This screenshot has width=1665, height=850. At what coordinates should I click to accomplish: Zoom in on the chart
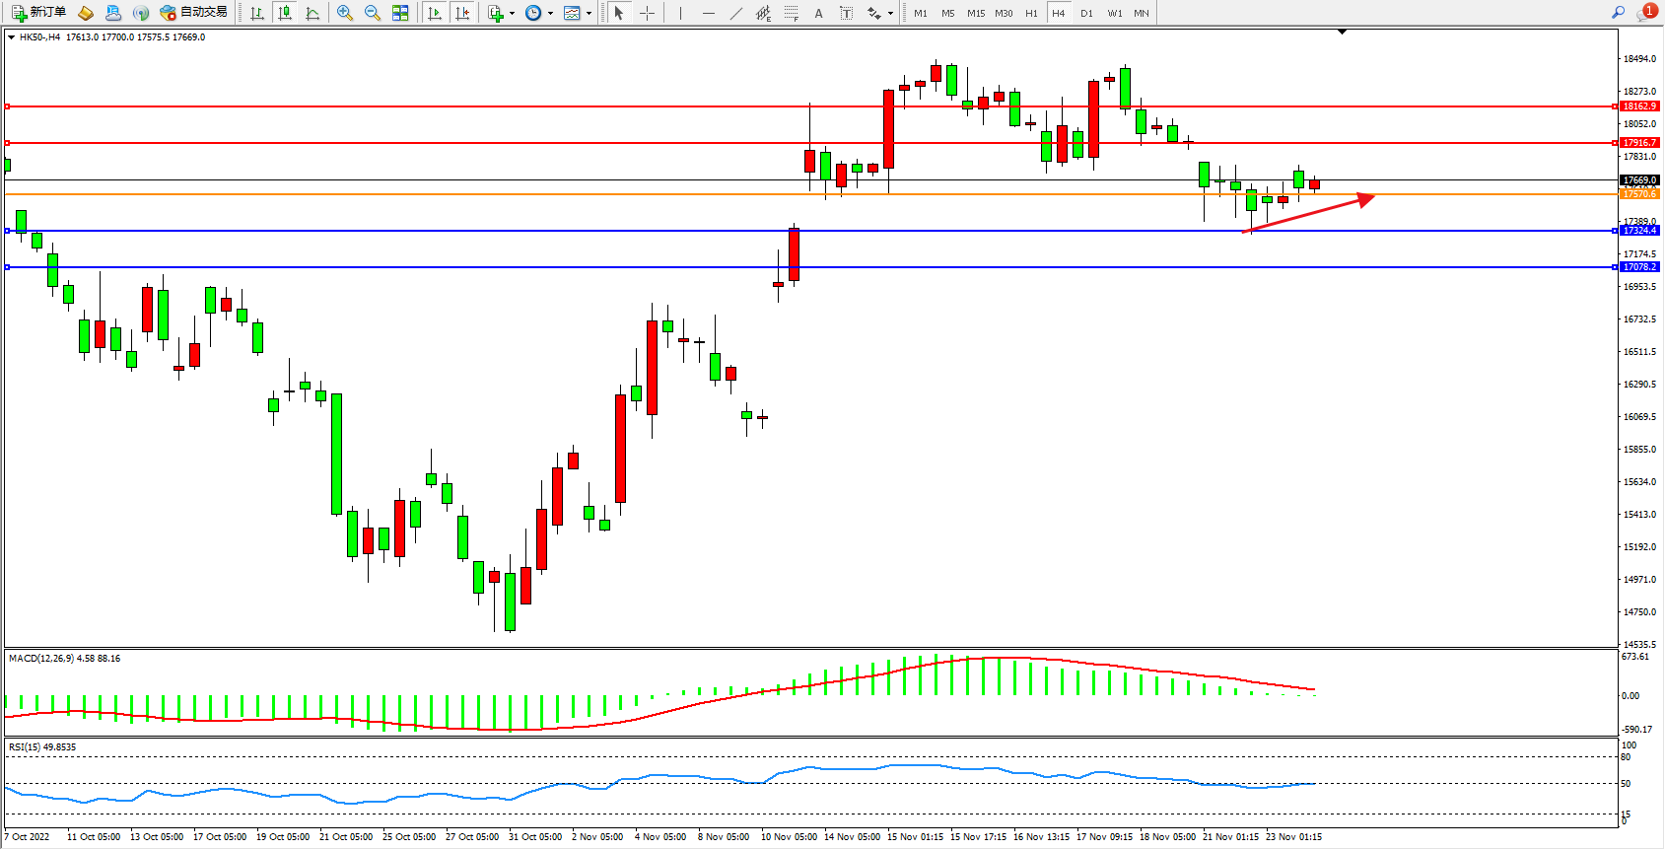(x=345, y=13)
